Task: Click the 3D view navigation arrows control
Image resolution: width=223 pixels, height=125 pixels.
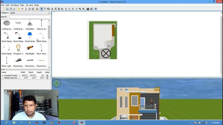Action: [x=56, y=83]
